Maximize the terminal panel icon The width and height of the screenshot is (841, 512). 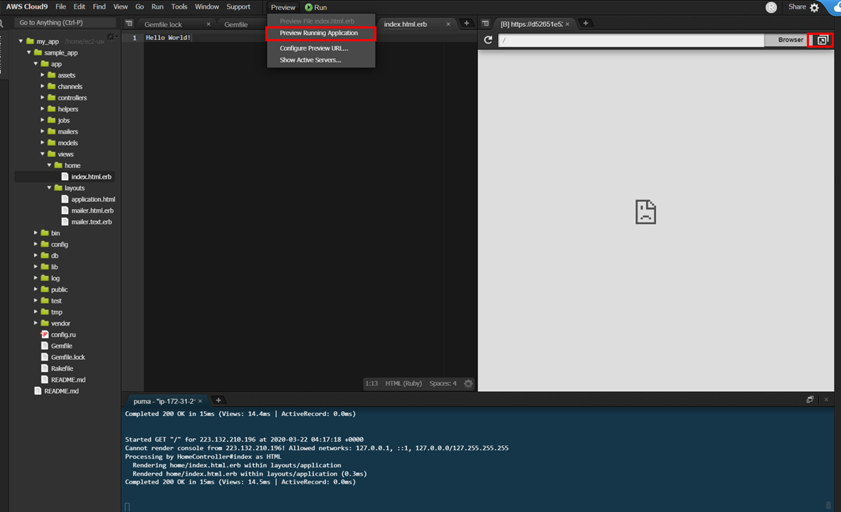810,400
